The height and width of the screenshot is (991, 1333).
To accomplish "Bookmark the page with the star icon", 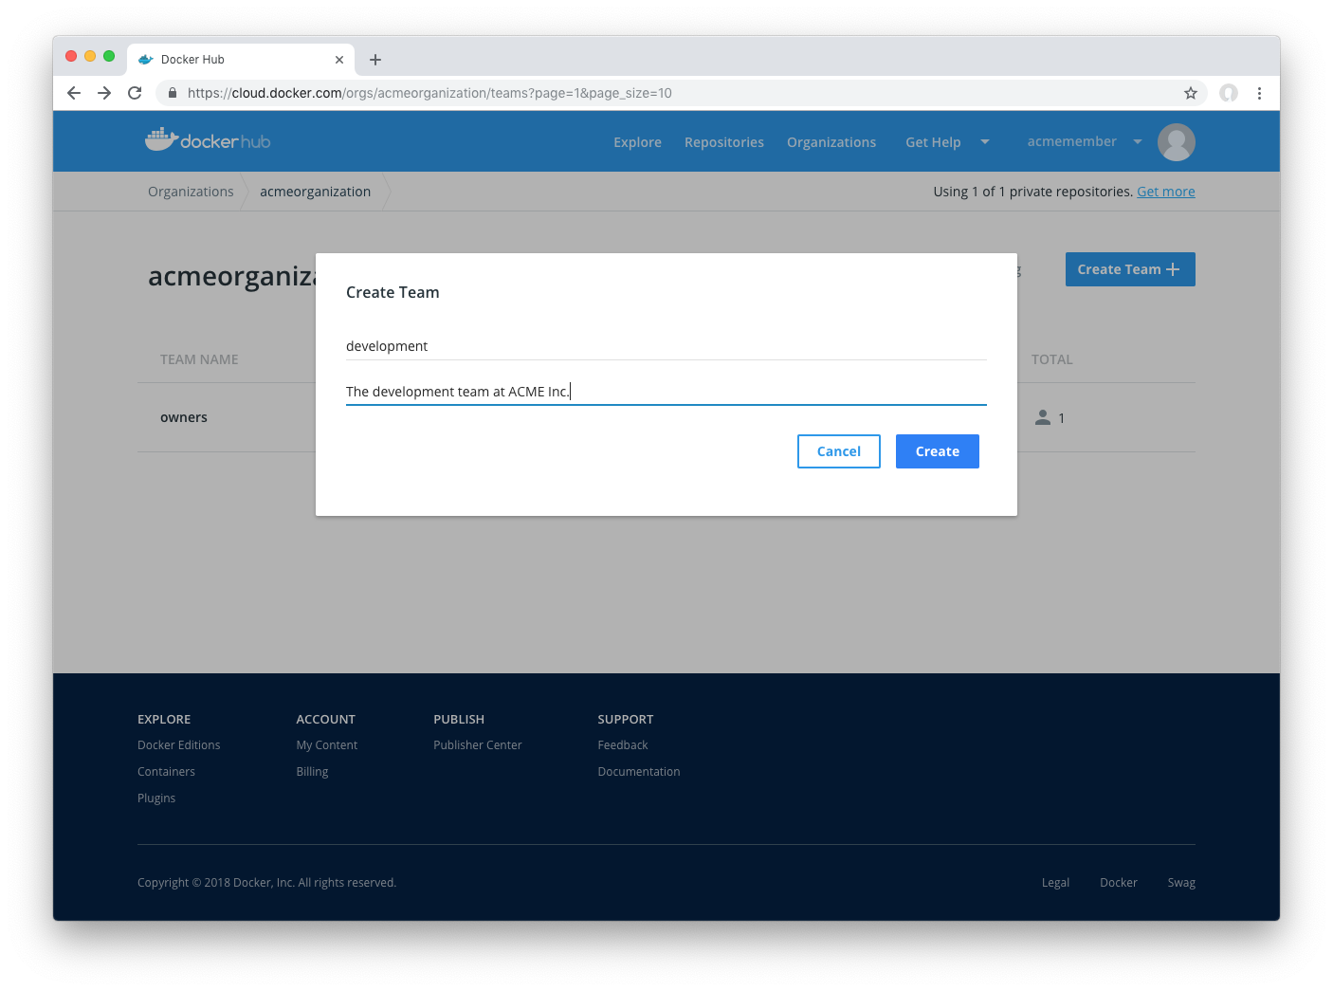I will 1191,93.
